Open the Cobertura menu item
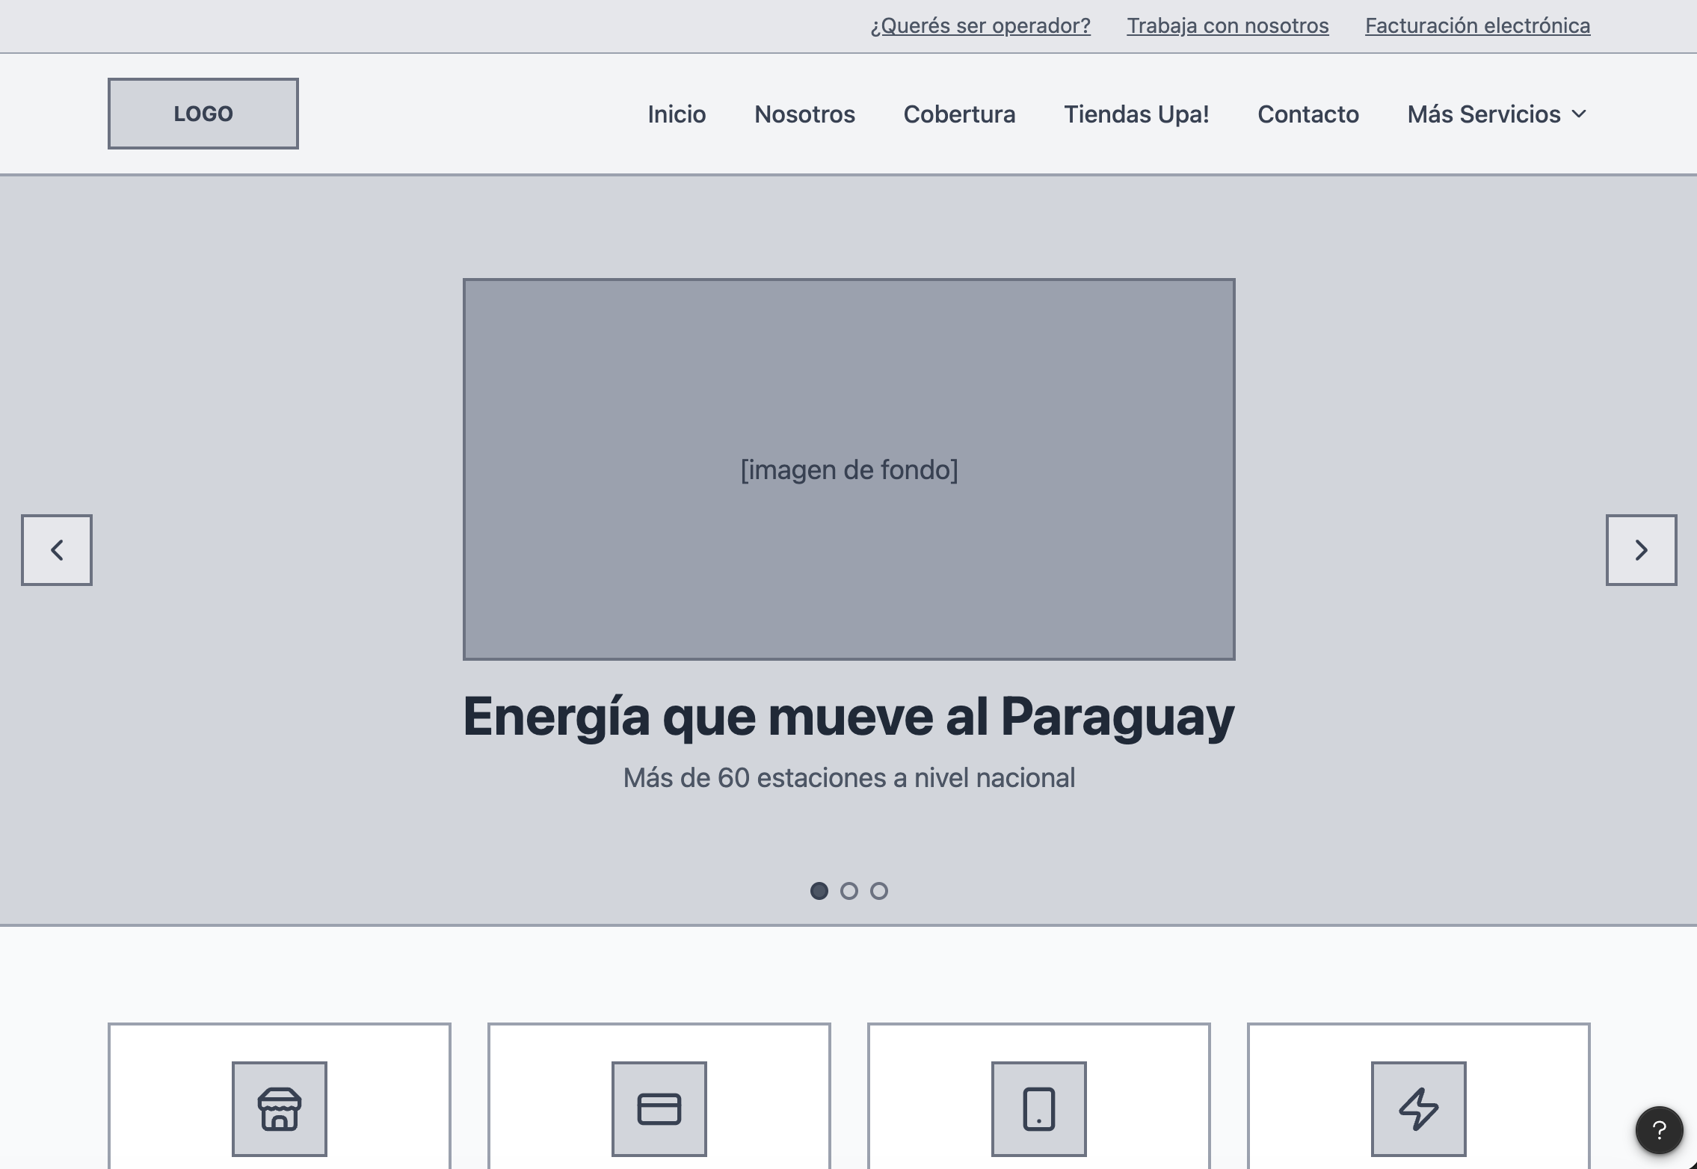The width and height of the screenshot is (1697, 1169). (959, 114)
